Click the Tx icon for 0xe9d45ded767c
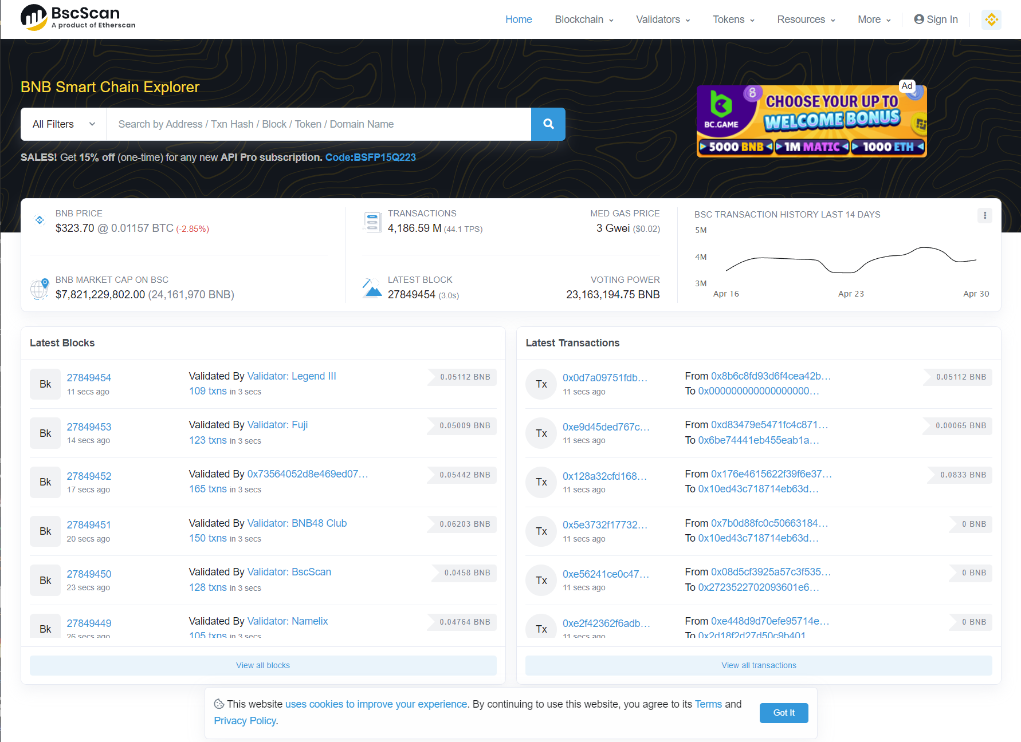Viewport: 1021px width, 742px height. [541, 433]
